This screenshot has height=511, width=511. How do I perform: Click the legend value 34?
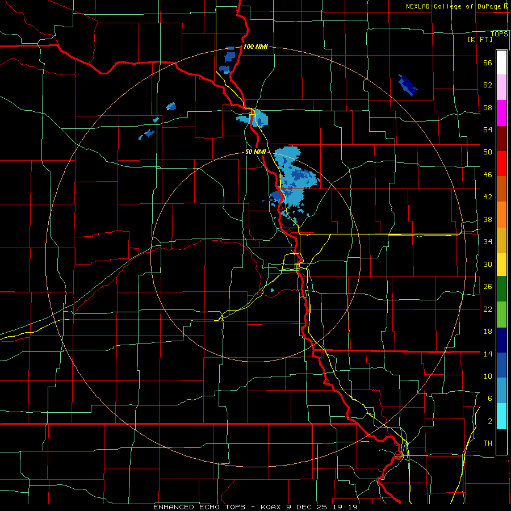tap(488, 242)
